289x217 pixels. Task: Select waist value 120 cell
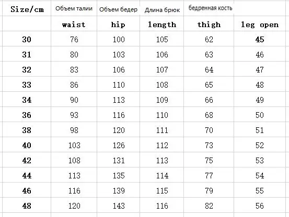click(x=74, y=205)
